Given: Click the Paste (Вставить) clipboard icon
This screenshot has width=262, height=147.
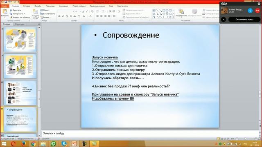Looking at the screenshot, I should 5,12.
